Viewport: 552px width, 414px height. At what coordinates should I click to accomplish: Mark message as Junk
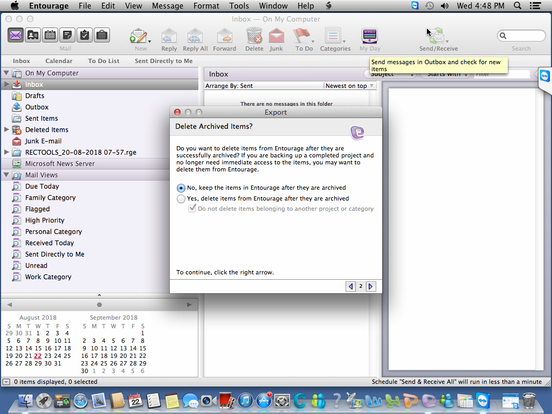(x=277, y=36)
